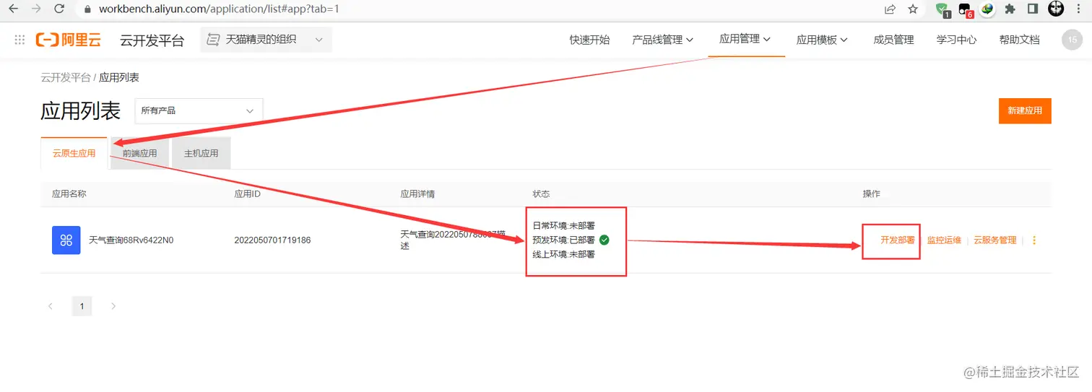This screenshot has width=1092, height=392.
Task: Switch to the 云原生应用 tab
Action: (74, 153)
